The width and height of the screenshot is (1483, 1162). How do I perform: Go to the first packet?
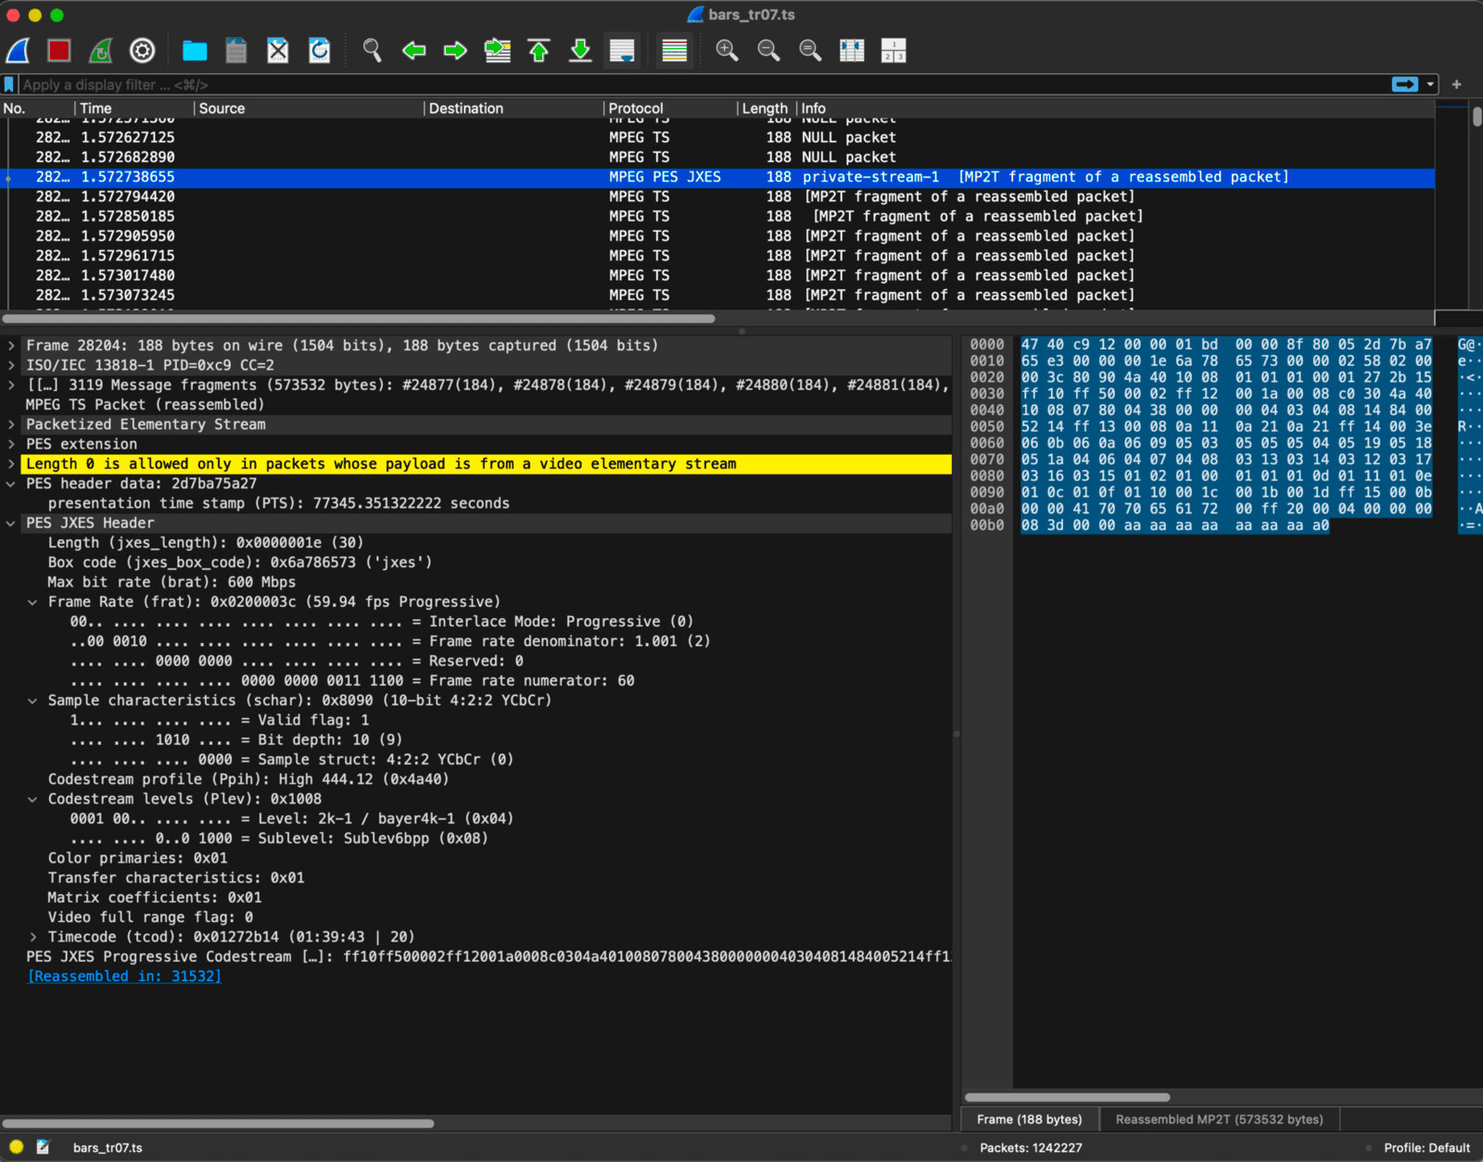(x=539, y=51)
